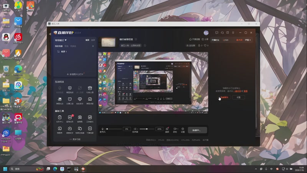
Task: Open the 主播口袋 pocket icon
Action: pyautogui.click(x=70, y=99)
